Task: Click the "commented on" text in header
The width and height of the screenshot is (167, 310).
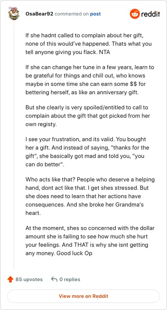Action: [x=72, y=14]
